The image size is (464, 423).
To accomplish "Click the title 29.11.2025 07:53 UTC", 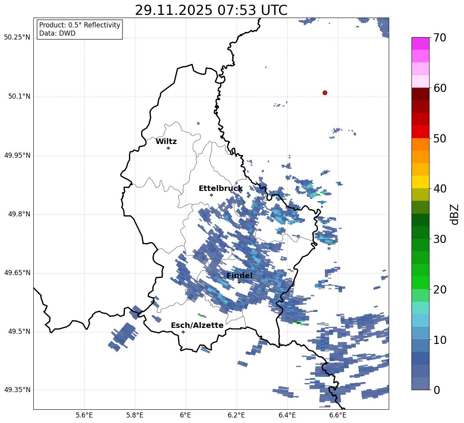I will (x=211, y=10).
